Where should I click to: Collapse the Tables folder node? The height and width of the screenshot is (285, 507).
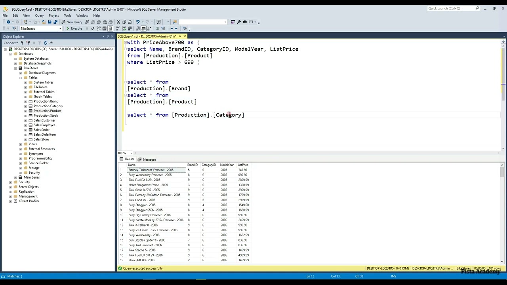[21, 78]
